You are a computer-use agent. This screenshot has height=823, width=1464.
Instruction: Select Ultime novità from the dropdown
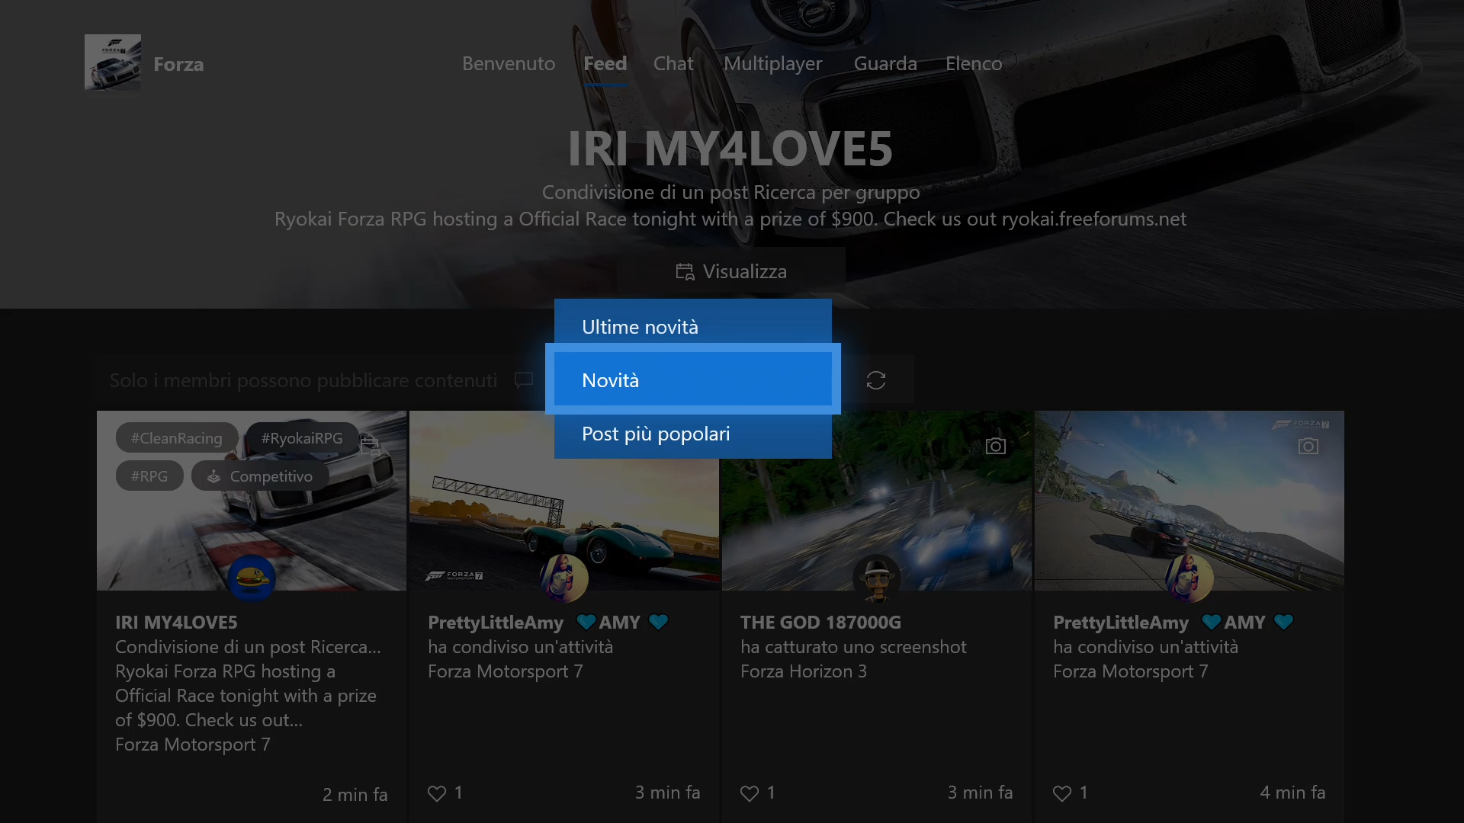coord(693,325)
